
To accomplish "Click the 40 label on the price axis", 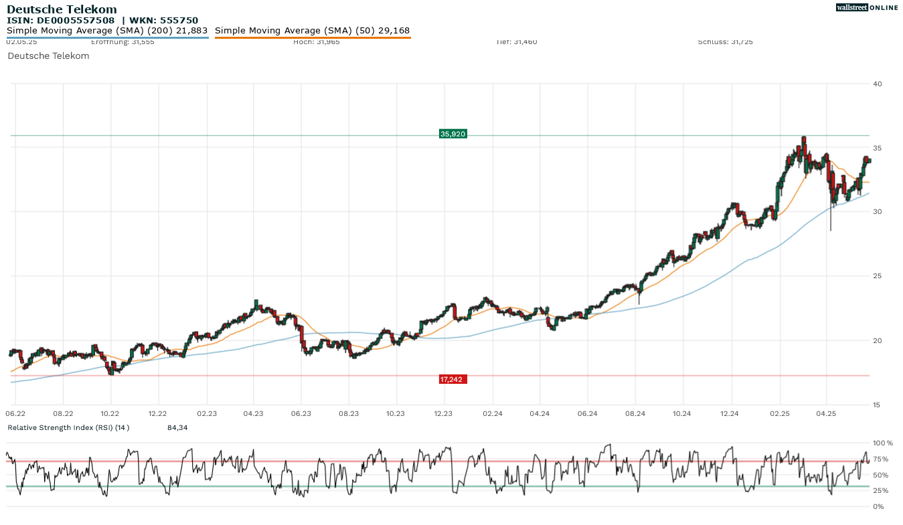I will click(x=877, y=84).
